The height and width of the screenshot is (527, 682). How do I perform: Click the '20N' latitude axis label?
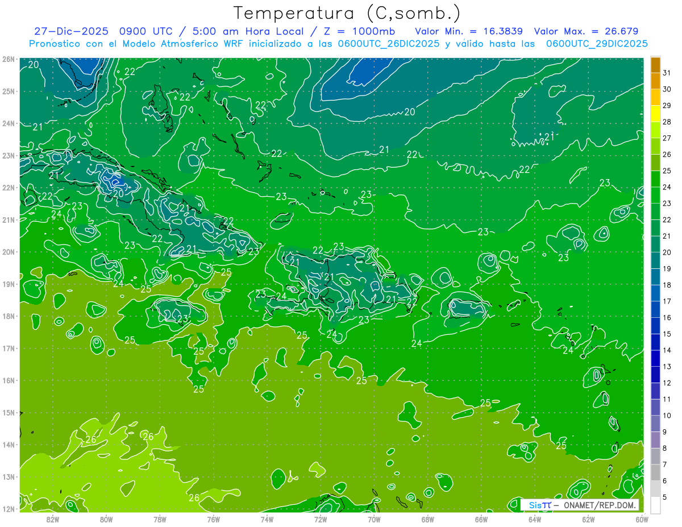tap(9, 251)
